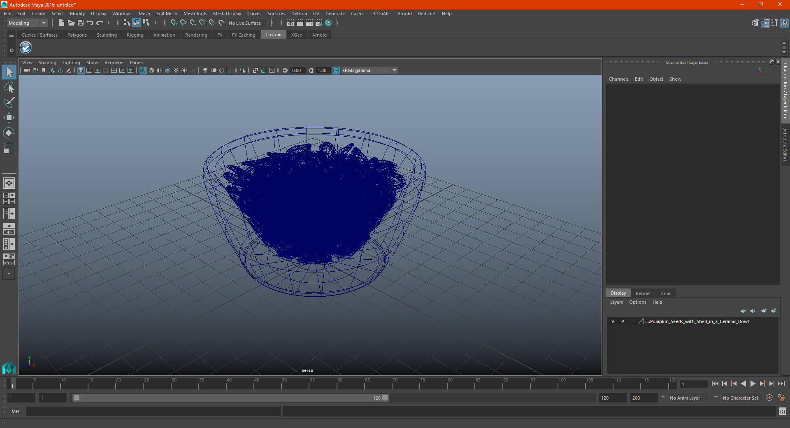Image resolution: width=790 pixels, height=428 pixels.
Task: Save the scene with floppy icon
Action: coord(81,23)
